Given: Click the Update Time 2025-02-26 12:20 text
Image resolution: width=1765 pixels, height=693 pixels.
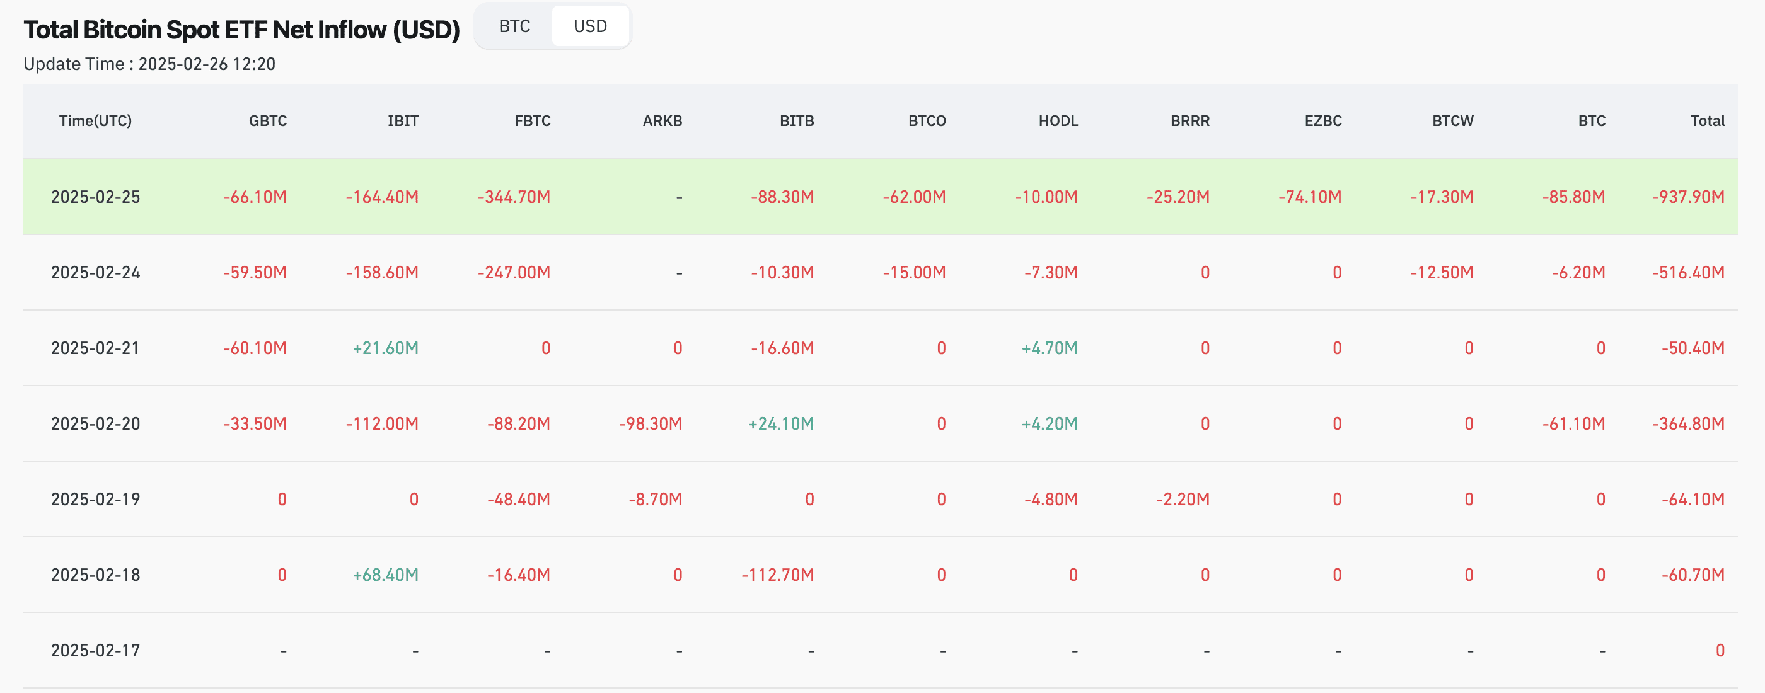Looking at the screenshot, I should point(149,64).
